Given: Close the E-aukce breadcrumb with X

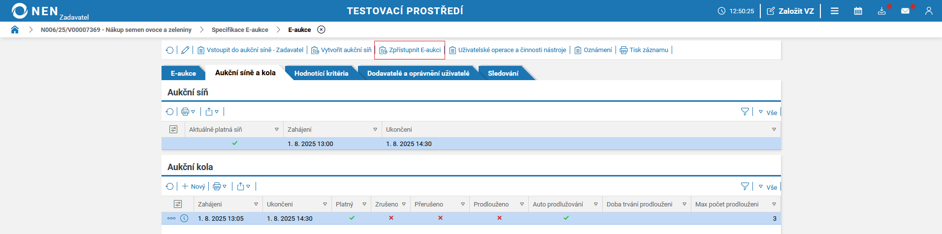Looking at the screenshot, I should 321,29.
